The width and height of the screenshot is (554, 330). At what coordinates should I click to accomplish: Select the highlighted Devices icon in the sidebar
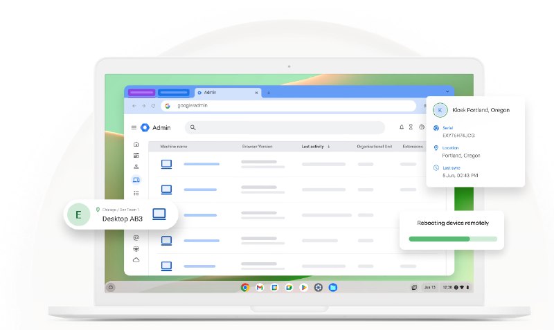(136, 180)
